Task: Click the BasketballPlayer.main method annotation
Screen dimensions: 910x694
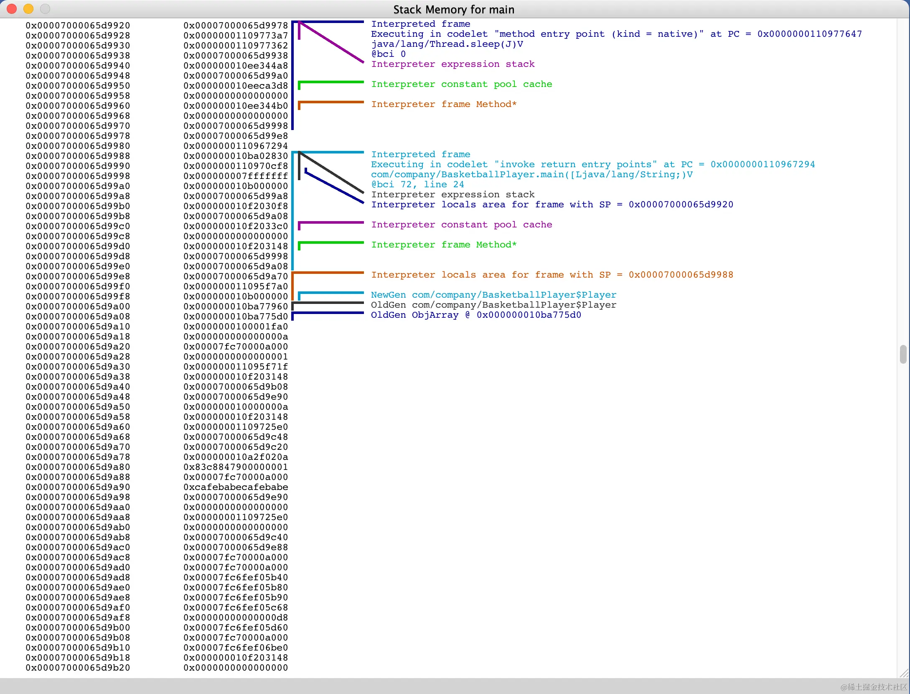Action: 531,174
